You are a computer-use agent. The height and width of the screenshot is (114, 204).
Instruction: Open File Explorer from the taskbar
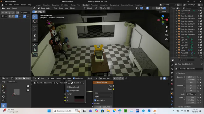[x=108, y=111]
